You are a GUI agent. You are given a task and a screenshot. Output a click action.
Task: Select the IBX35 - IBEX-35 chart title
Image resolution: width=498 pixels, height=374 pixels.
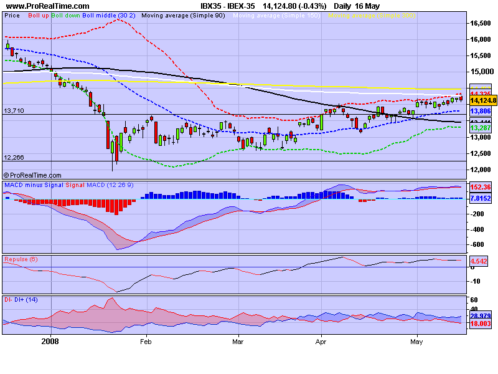(227, 6)
